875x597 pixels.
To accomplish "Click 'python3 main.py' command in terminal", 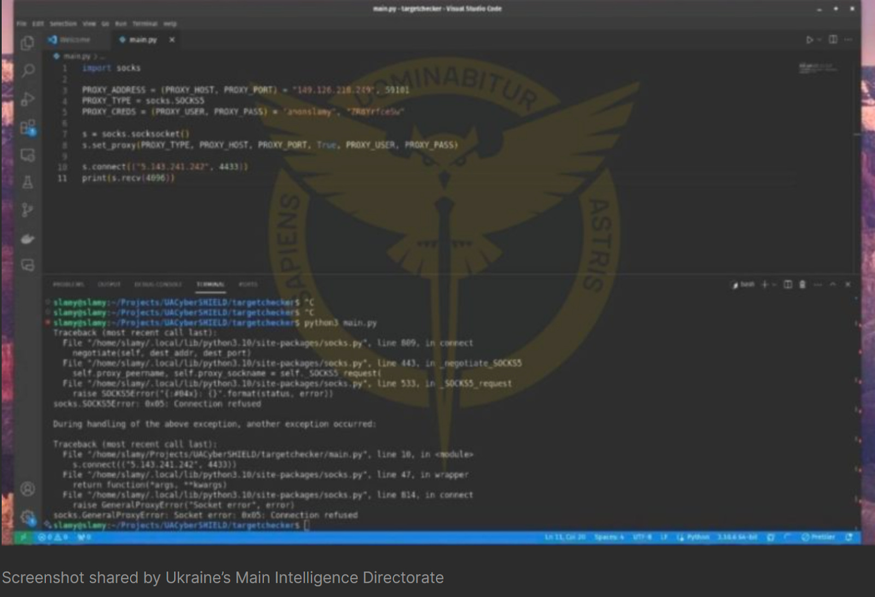I will tap(340, 323).
